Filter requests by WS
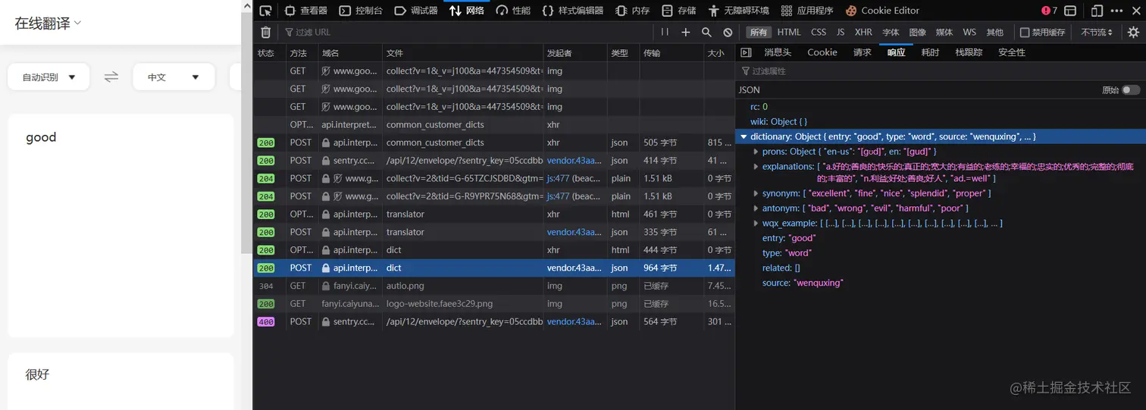 [x=969, y=32]
